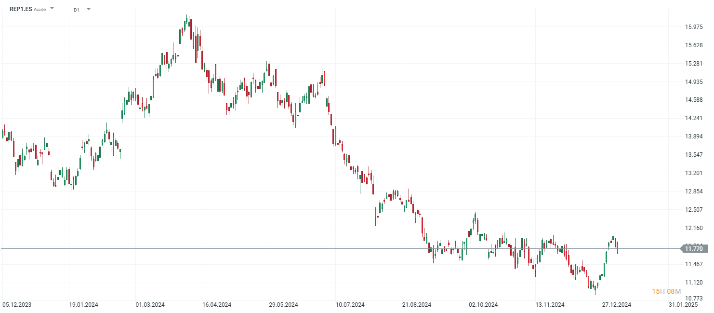Click the 13.894 level on price axis
This screenshot has width=714, height=313.
(694, 136)
